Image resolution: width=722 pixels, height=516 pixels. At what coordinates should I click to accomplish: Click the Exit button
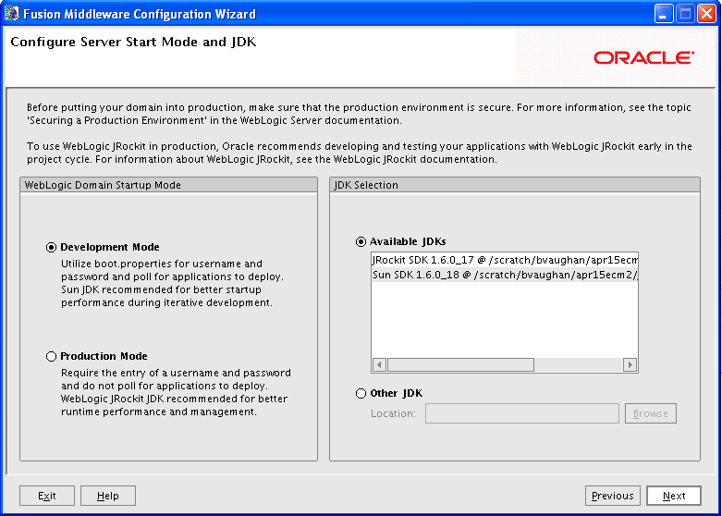coord(47,496)
